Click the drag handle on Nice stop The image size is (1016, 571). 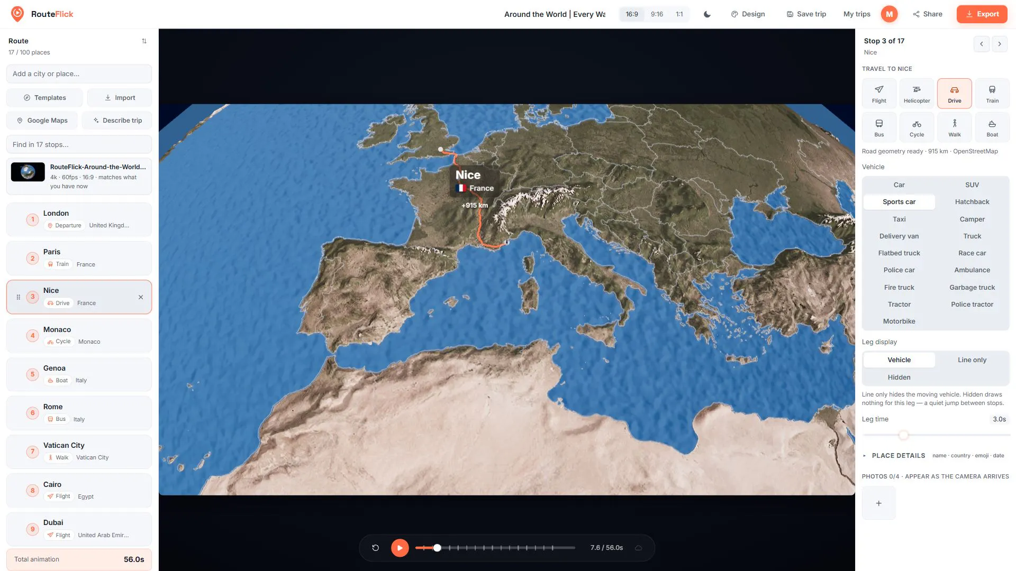(x=19, y=297)
